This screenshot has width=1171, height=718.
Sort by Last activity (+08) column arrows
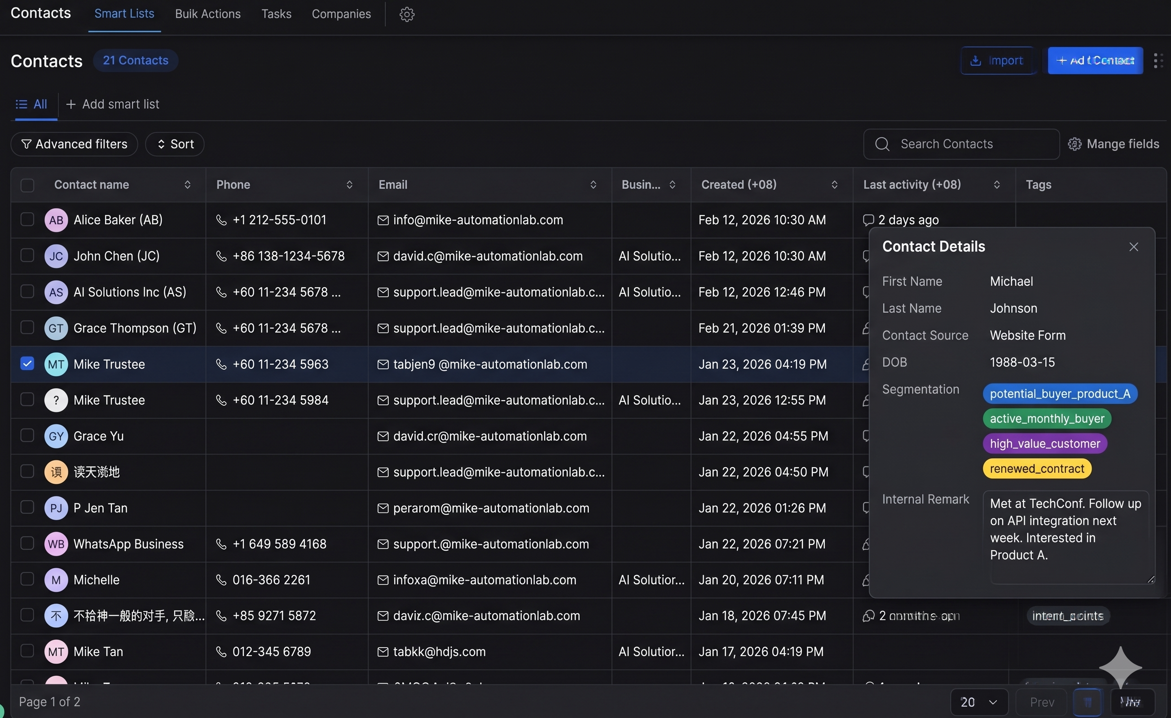pyautogui.click(x=997, y=185)
